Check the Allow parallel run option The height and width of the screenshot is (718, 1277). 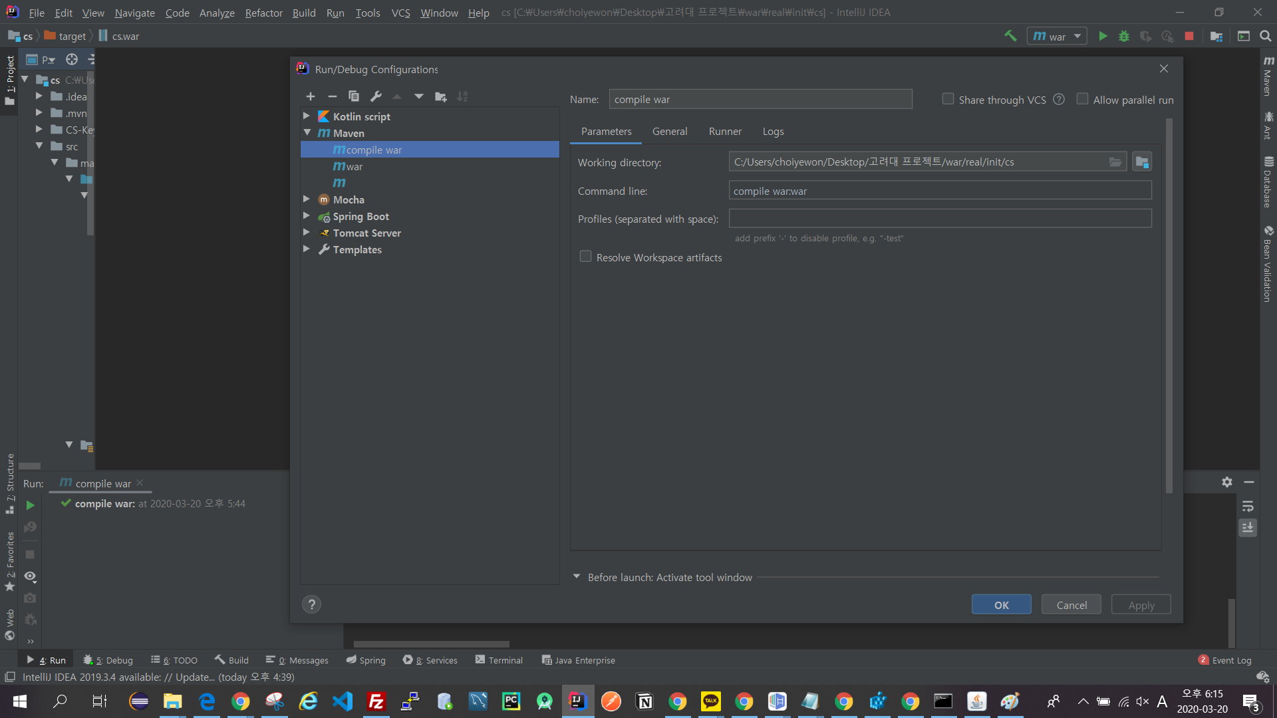point(1082,99)
